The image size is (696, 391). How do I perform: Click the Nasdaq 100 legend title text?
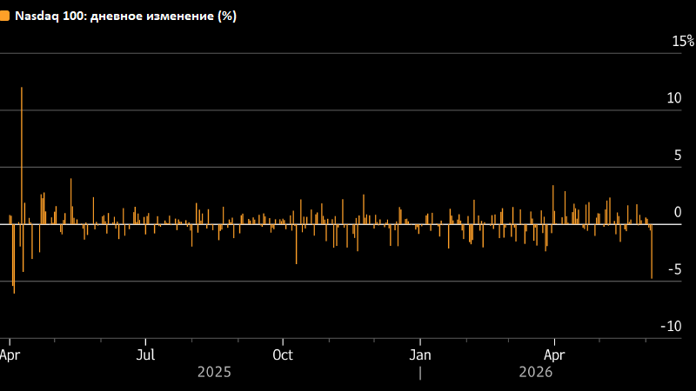point(125,17)
